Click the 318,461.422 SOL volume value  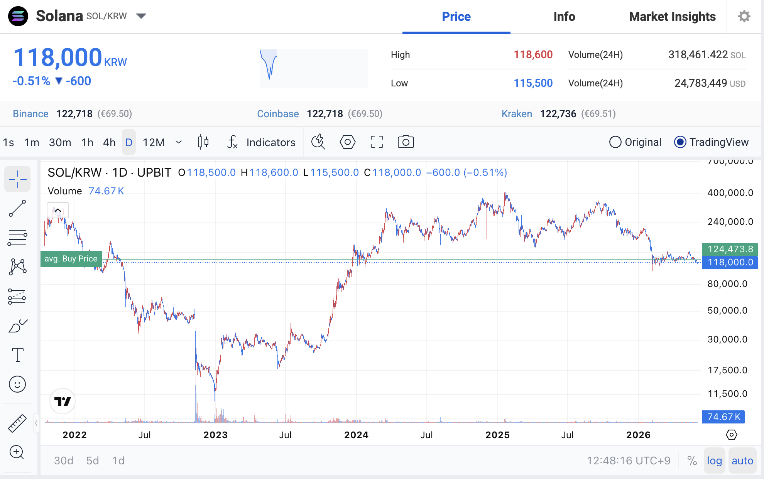pos(707,55)
